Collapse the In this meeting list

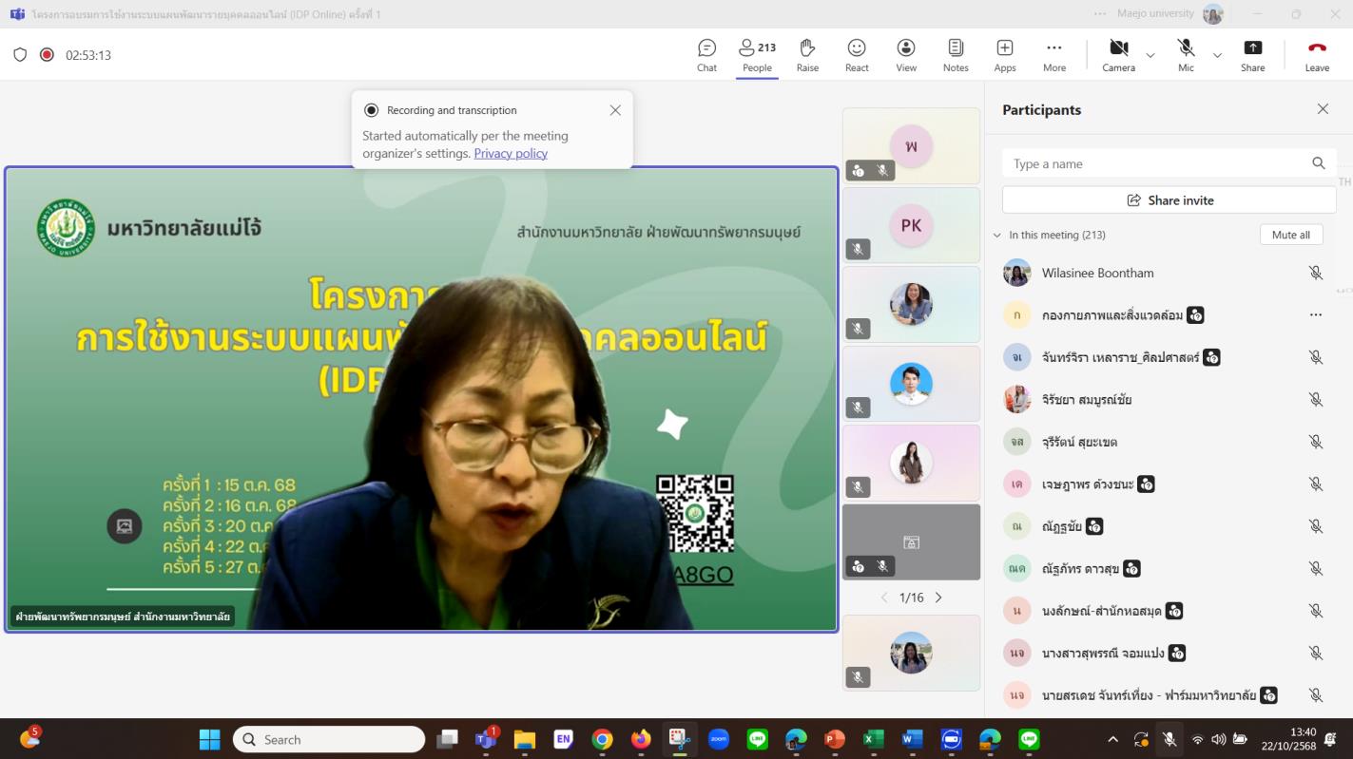coord(996,236)
